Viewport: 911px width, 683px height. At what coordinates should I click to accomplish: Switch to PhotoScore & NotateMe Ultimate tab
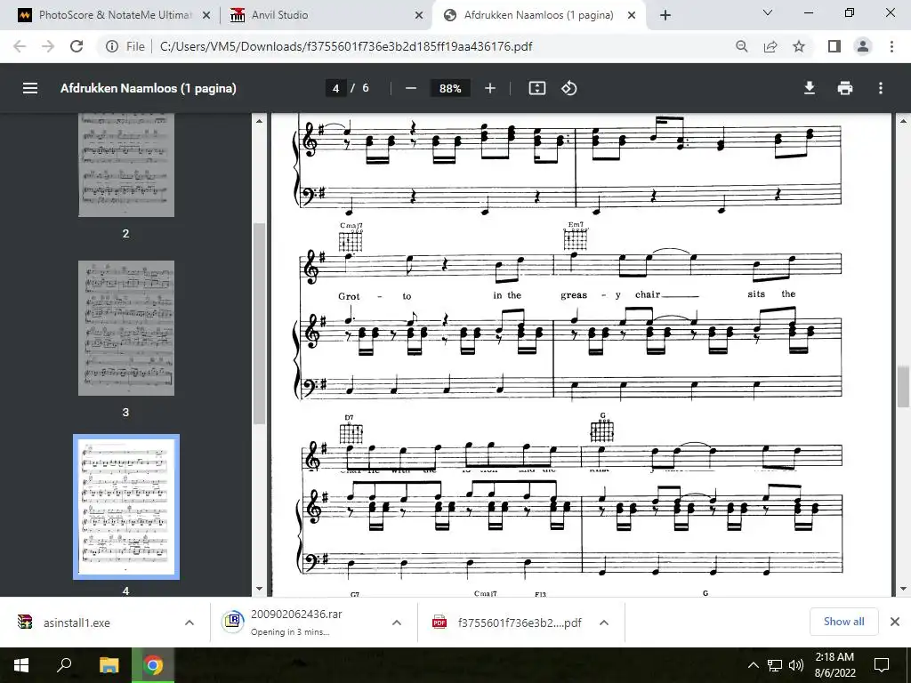115,15
